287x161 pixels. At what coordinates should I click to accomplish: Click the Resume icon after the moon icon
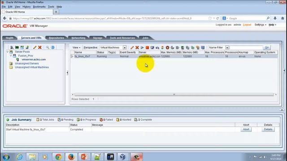pos(178,48)
